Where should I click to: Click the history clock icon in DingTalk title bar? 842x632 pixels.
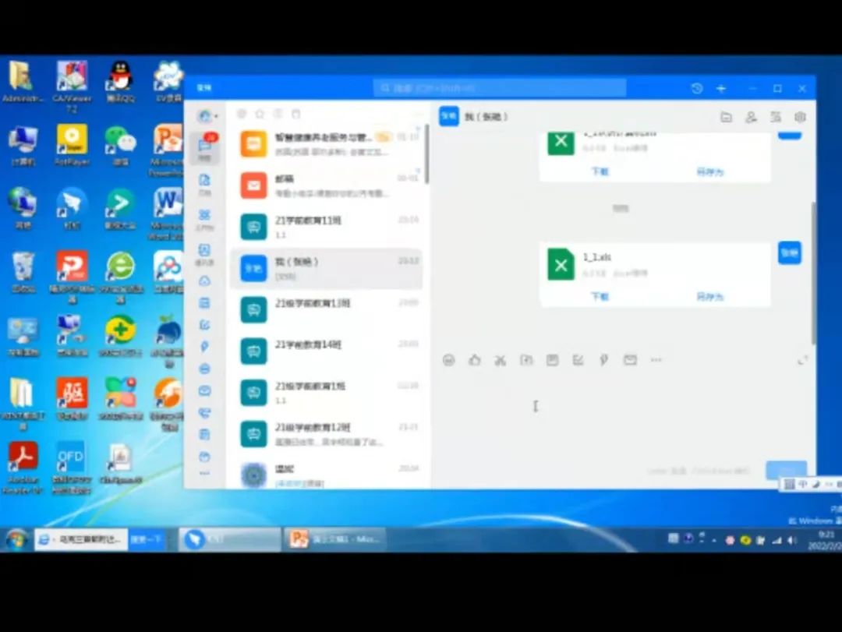(x=696, y=88)
